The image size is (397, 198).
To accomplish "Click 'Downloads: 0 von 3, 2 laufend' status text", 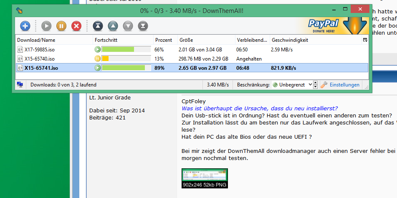I will [x=63, y=85].
